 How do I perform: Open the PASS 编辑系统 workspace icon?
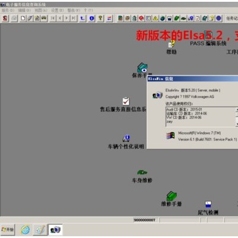tap(208, 39)
